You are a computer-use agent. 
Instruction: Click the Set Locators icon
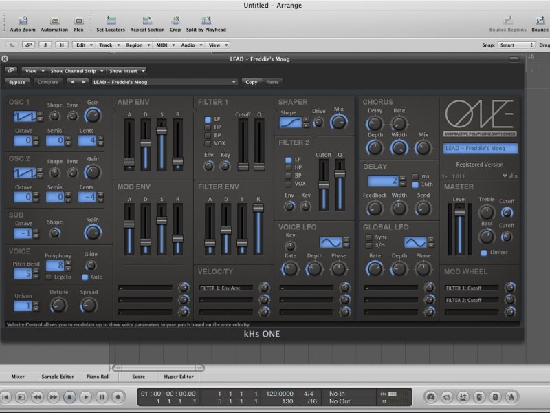click(111, 21)
